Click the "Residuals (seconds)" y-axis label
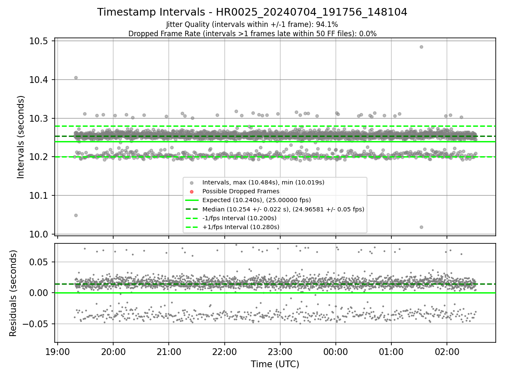 click(13, 293)
